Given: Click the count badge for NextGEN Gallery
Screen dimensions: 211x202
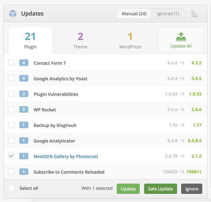Looking at the screenshot, I should [x=24, y=156].
